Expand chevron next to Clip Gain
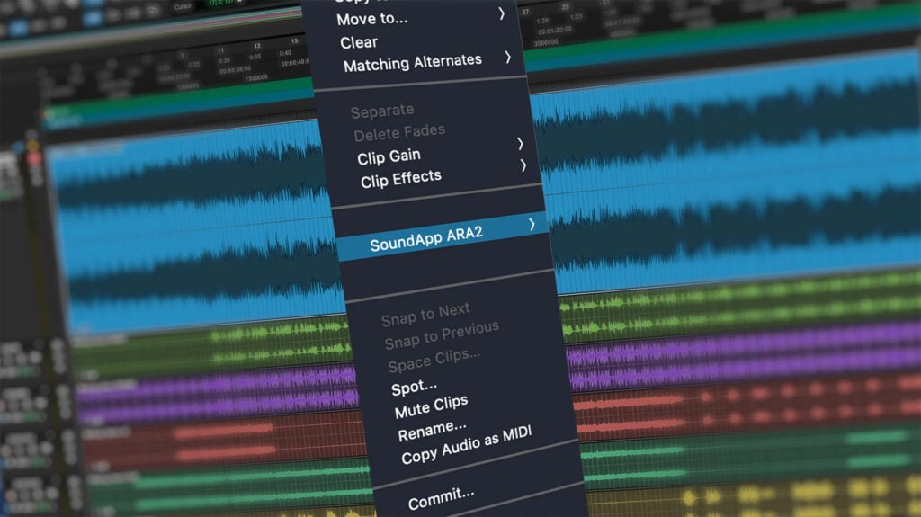Screen dimensions: 921x517 coord(520,143)
